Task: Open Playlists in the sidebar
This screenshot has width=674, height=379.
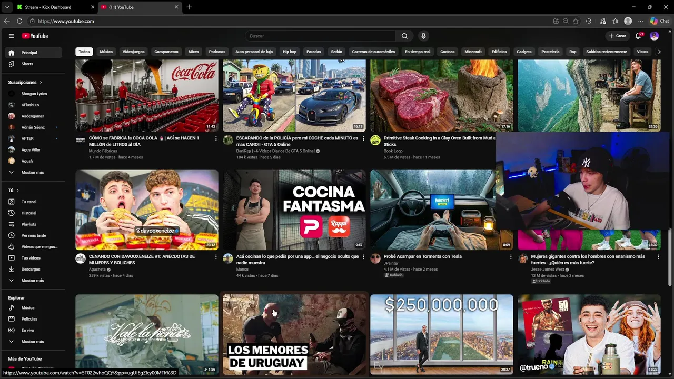Action: (x=34, y=224)
